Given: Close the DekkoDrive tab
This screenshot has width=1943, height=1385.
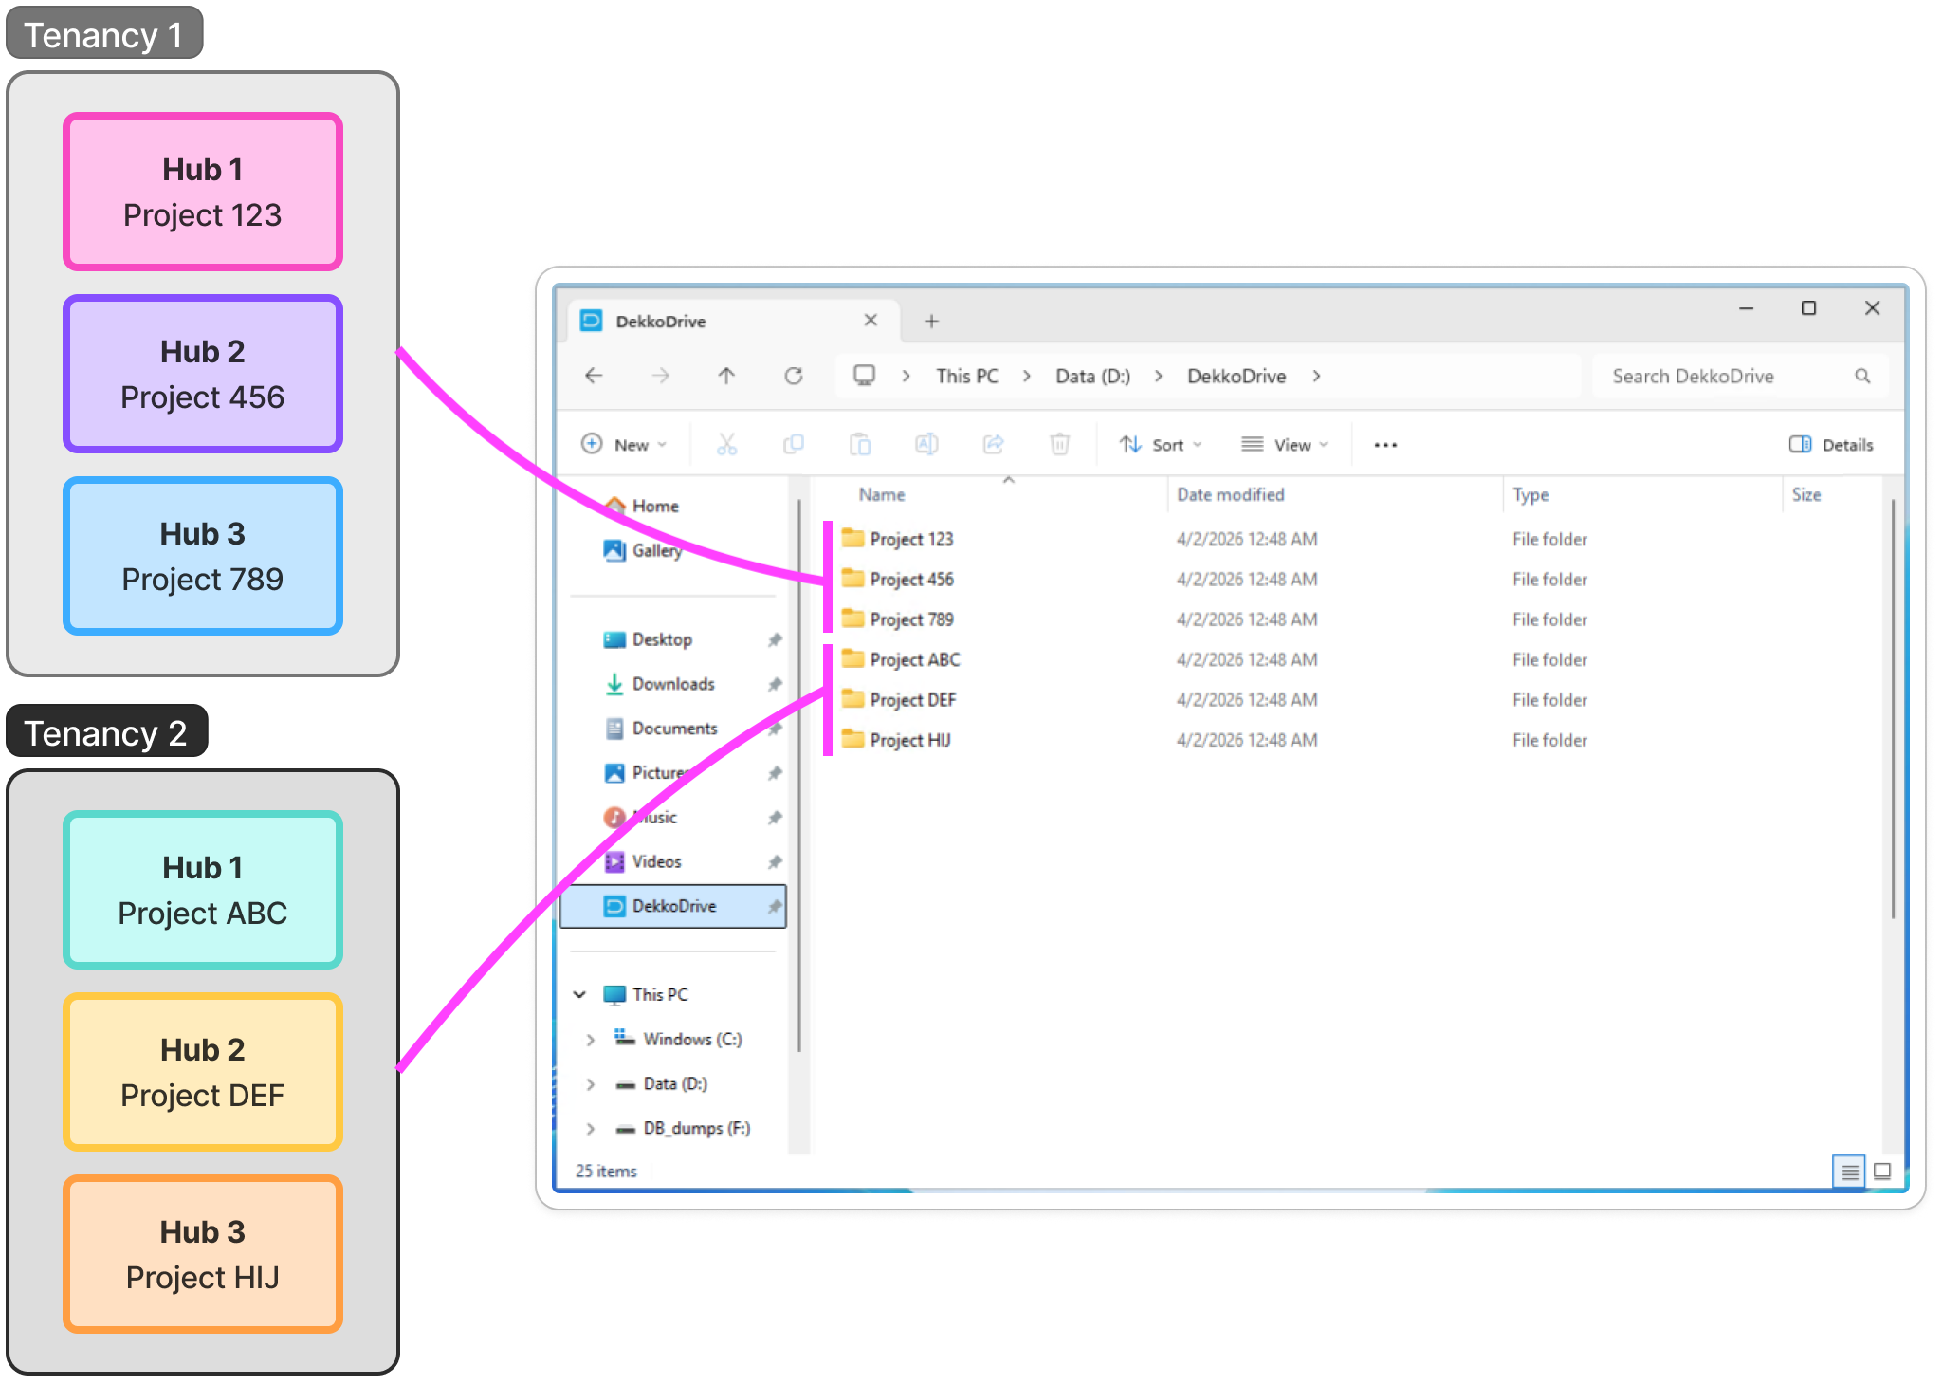Looking at the screenshot, I should [871, 321].
